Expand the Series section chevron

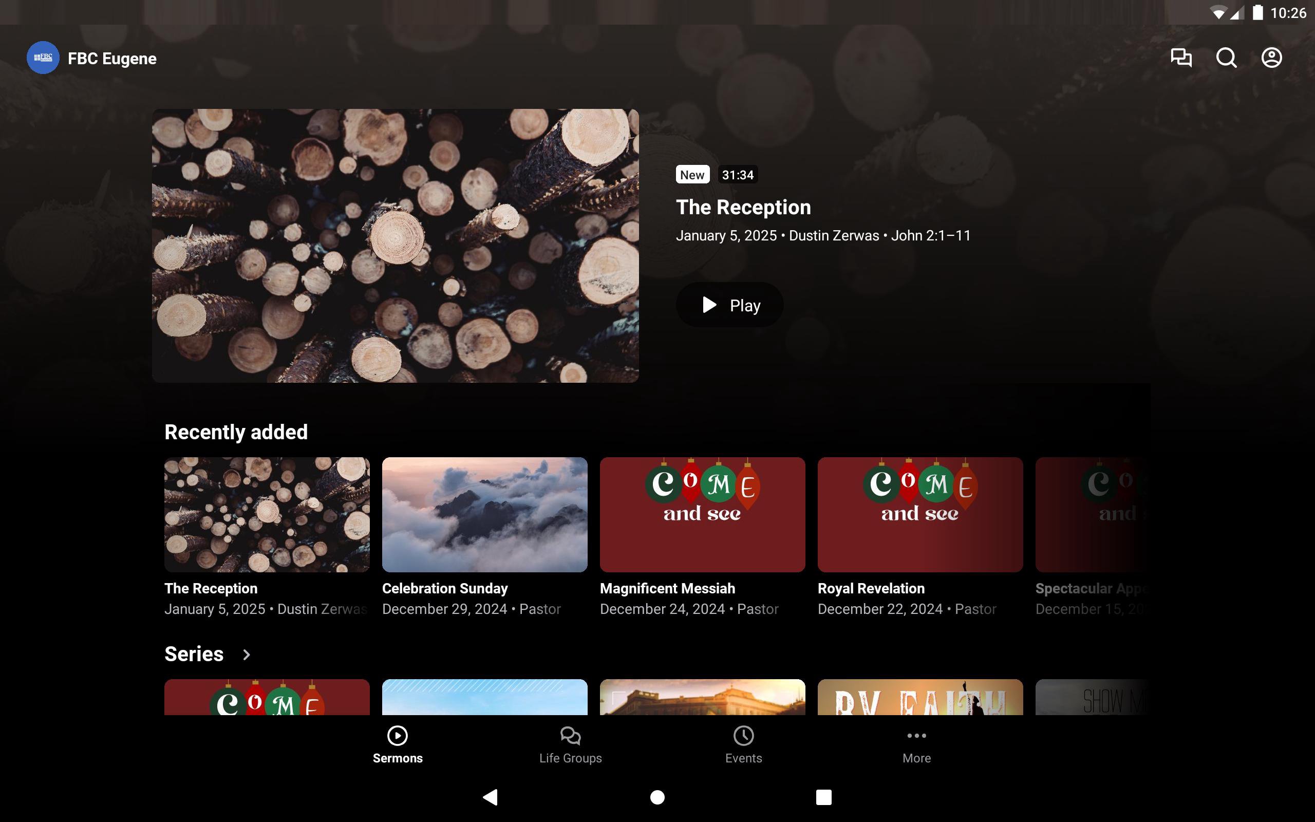pos(246,655)
